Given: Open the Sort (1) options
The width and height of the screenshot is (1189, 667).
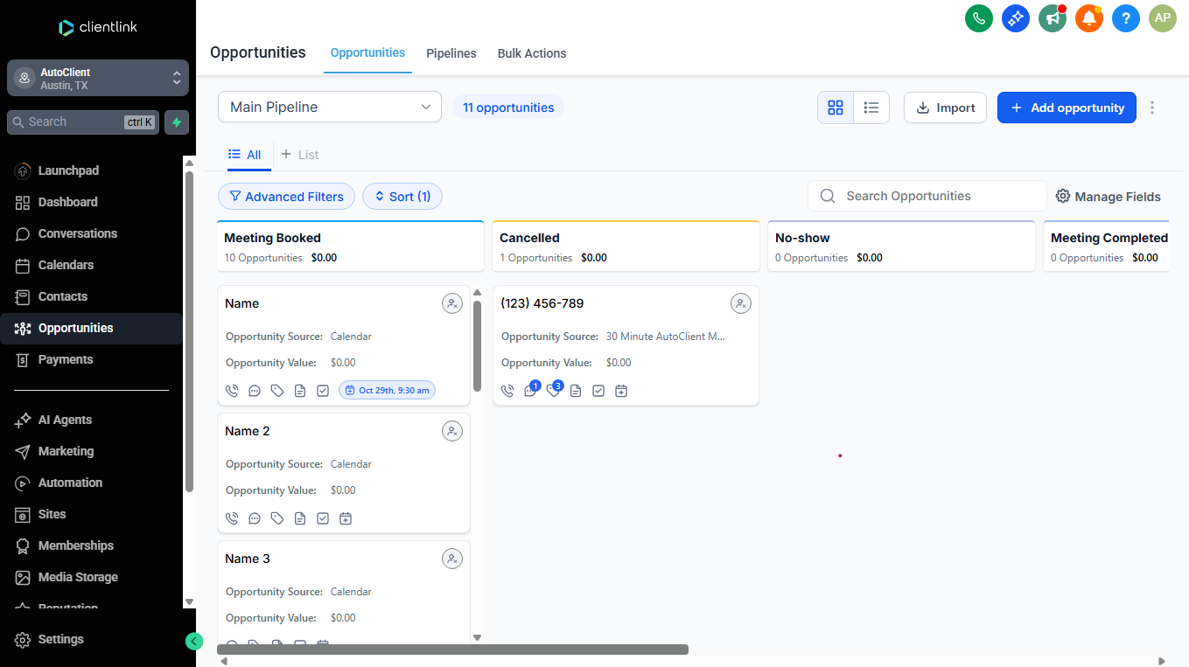Looking at the screenshot, I should (x=402, y=197).
